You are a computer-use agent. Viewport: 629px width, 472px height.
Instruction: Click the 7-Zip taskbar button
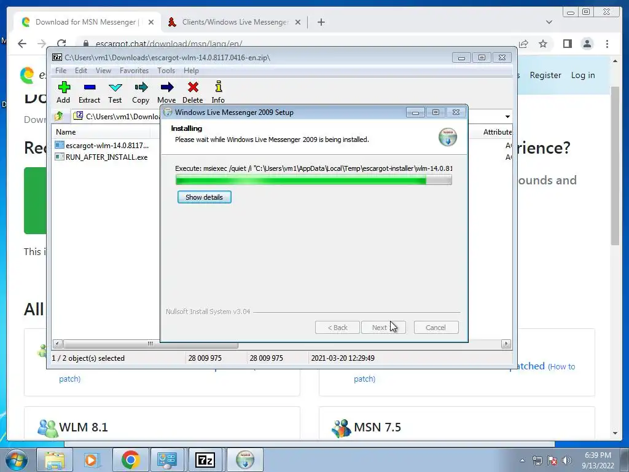[x=205, y=460]
